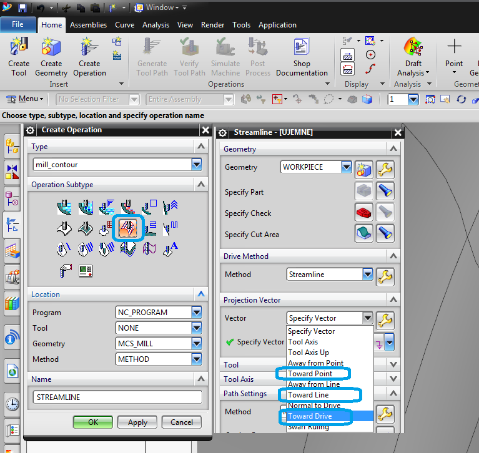
Task: Open Draft Analysis tool
Action: click(x=413, y=57)
